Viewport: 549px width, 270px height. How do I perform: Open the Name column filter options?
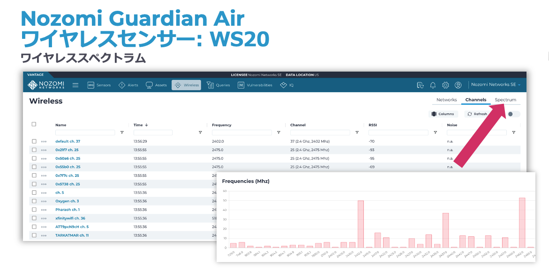point(122,133)
